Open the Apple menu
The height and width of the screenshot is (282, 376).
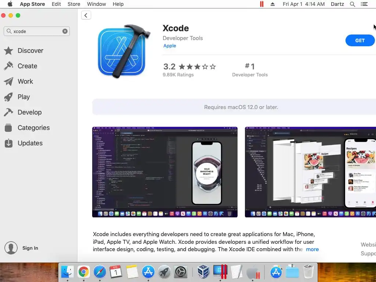[x=10, y=4]
